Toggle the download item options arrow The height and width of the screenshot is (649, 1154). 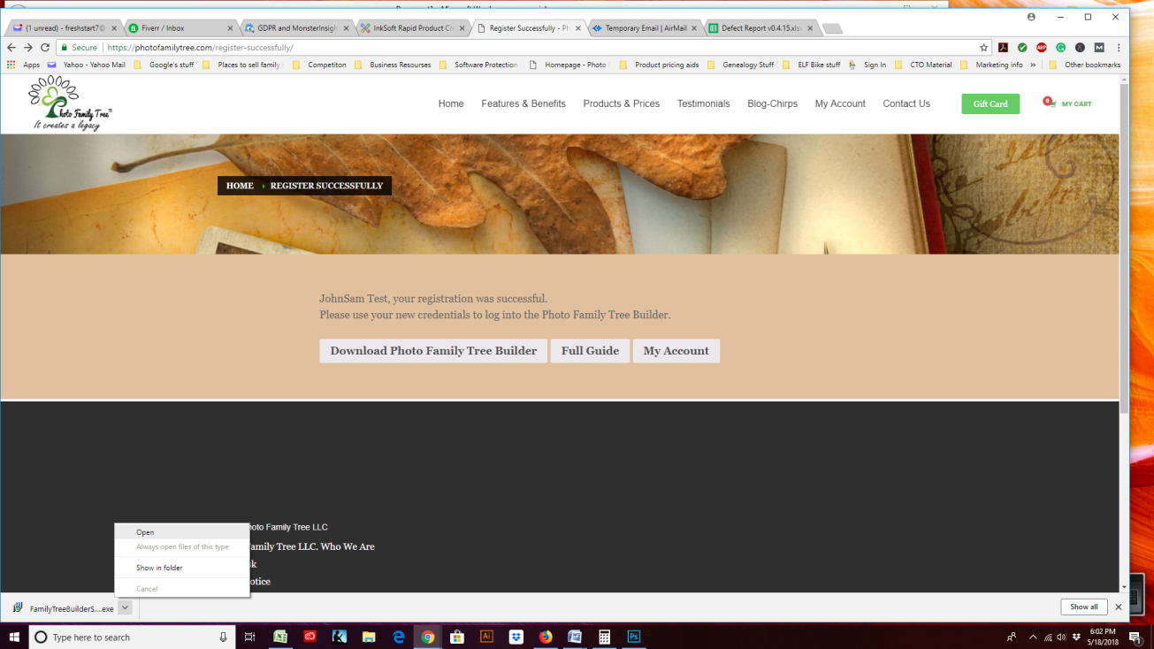click(x=126, y=607)
